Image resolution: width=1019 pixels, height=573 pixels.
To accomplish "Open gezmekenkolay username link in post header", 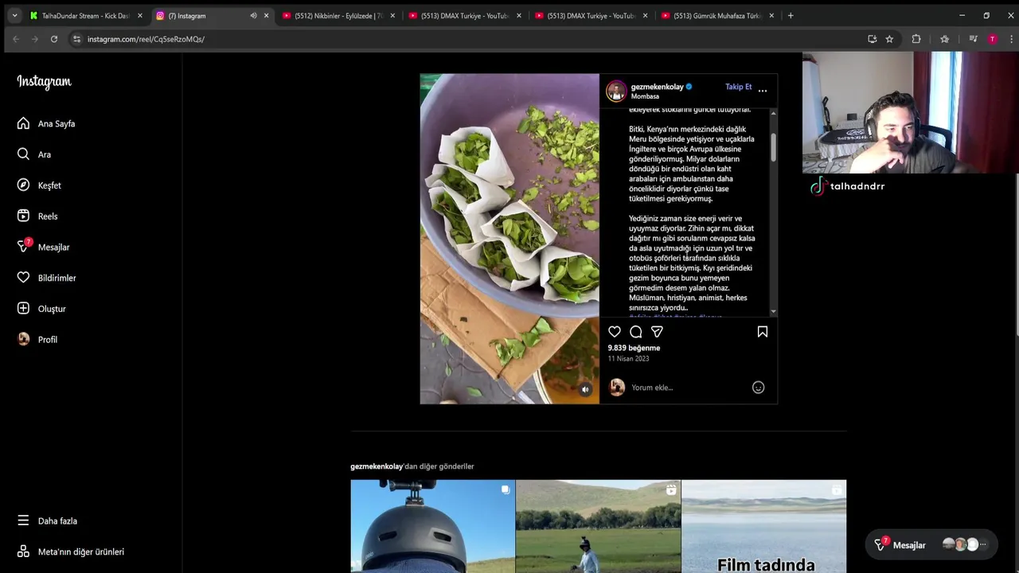I will (657, 87).
